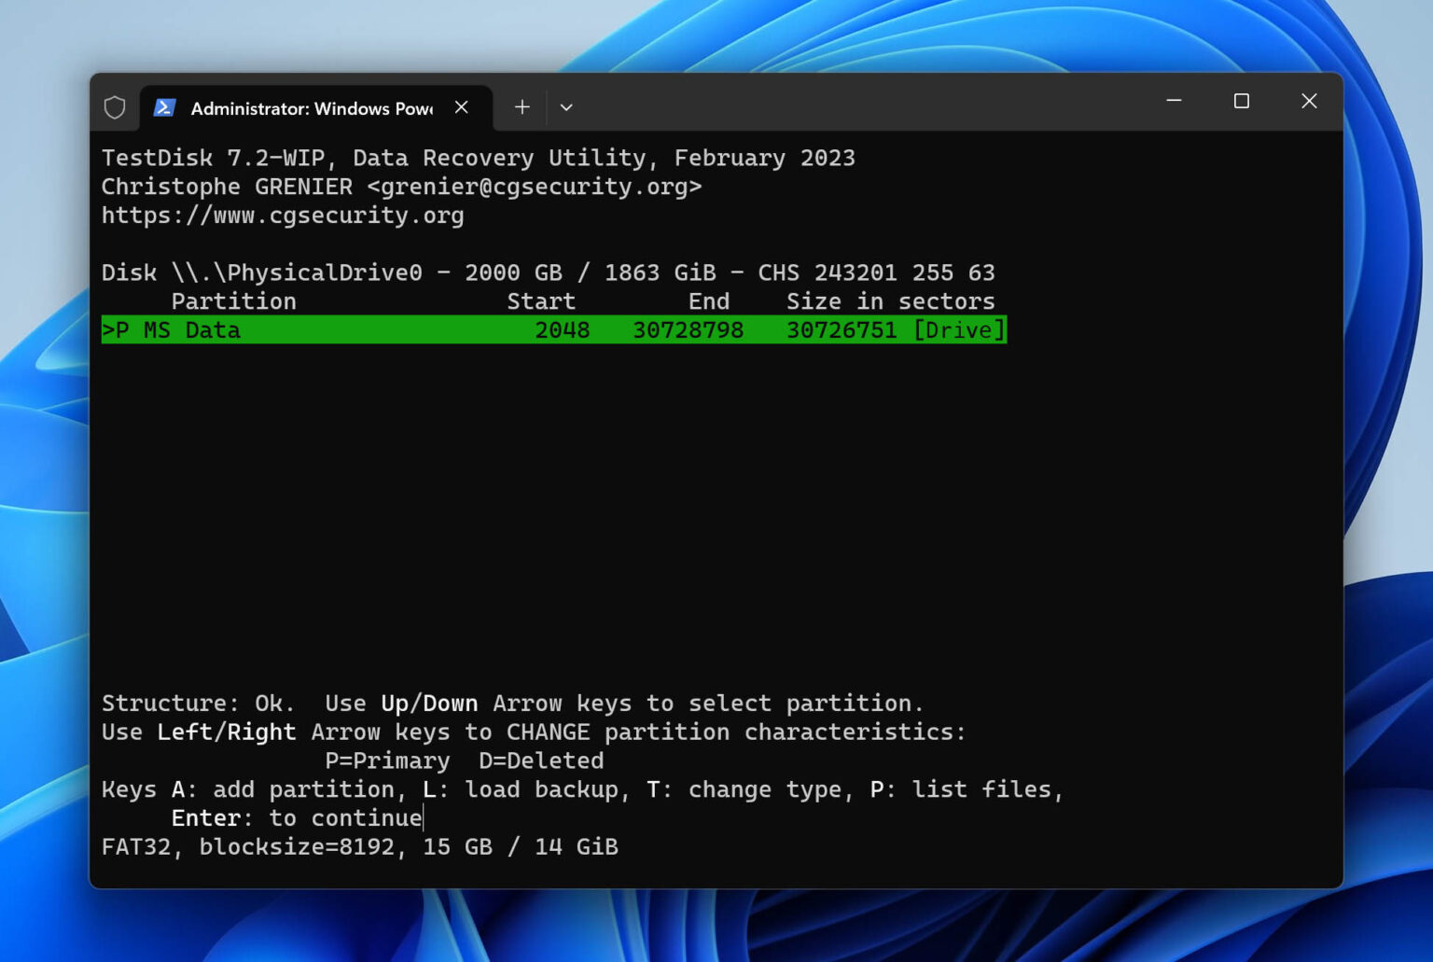
Task: Open a new tab with the plus icon
Action: coord(522,107)
